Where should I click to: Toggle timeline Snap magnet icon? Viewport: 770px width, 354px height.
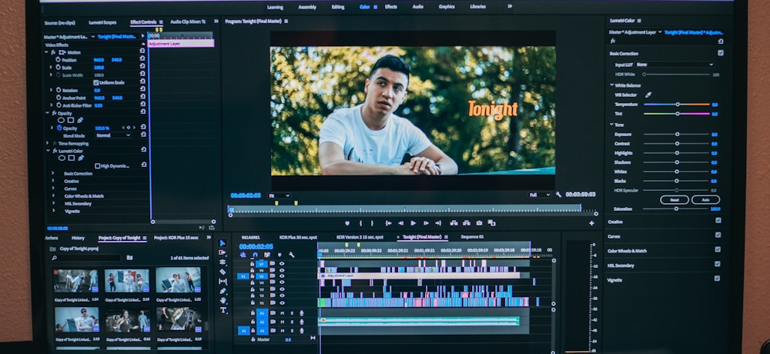tap(255, 255)
